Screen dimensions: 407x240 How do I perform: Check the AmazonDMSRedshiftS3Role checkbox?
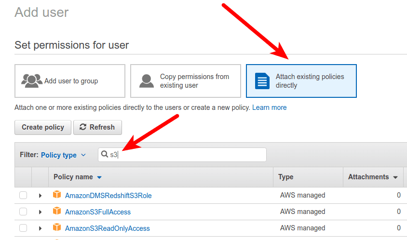pyautogui.click(x=23, y=195)
